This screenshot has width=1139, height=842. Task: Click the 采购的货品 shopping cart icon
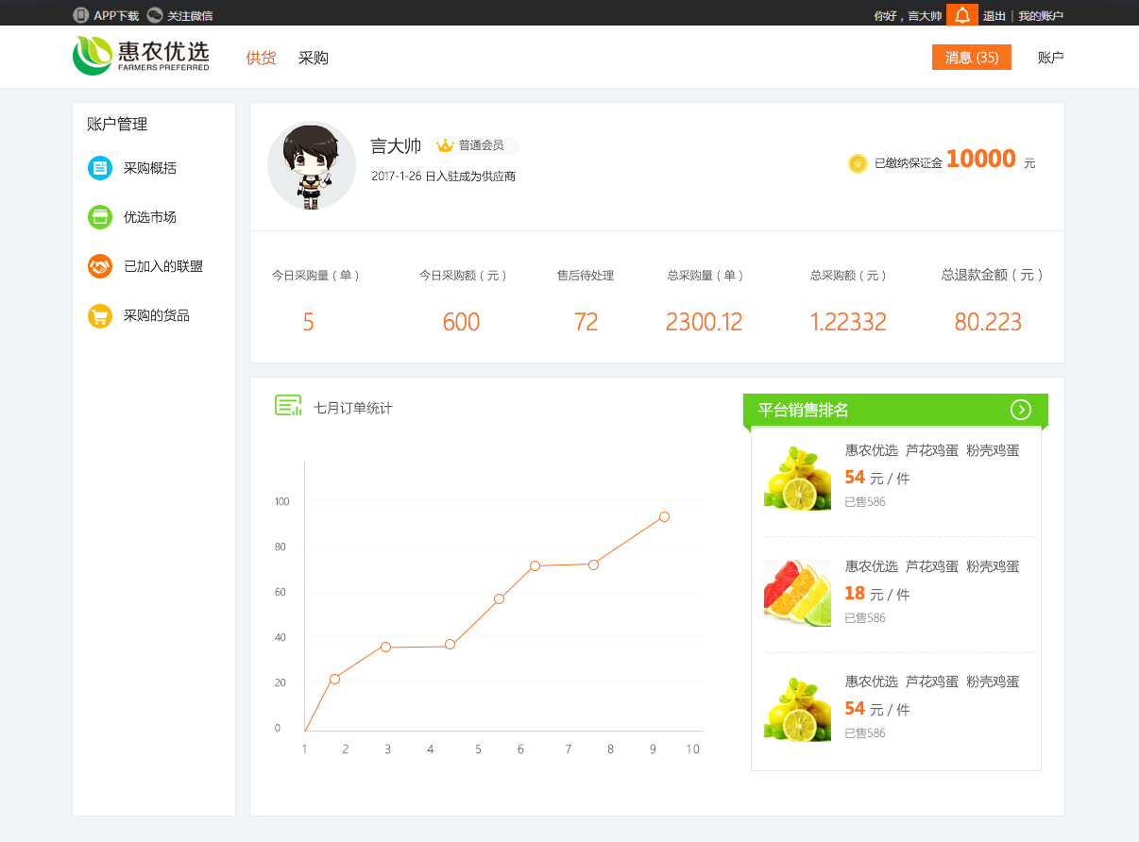click(100, 315)
